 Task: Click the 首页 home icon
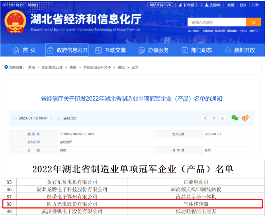tap(16, 51)
